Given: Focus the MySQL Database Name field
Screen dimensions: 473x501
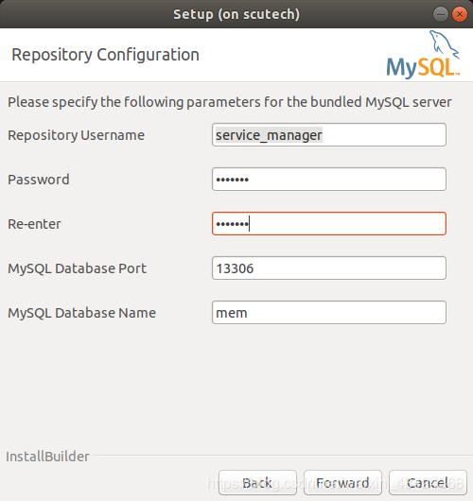Looking at the screenshot, I should (x=329, y=313).
